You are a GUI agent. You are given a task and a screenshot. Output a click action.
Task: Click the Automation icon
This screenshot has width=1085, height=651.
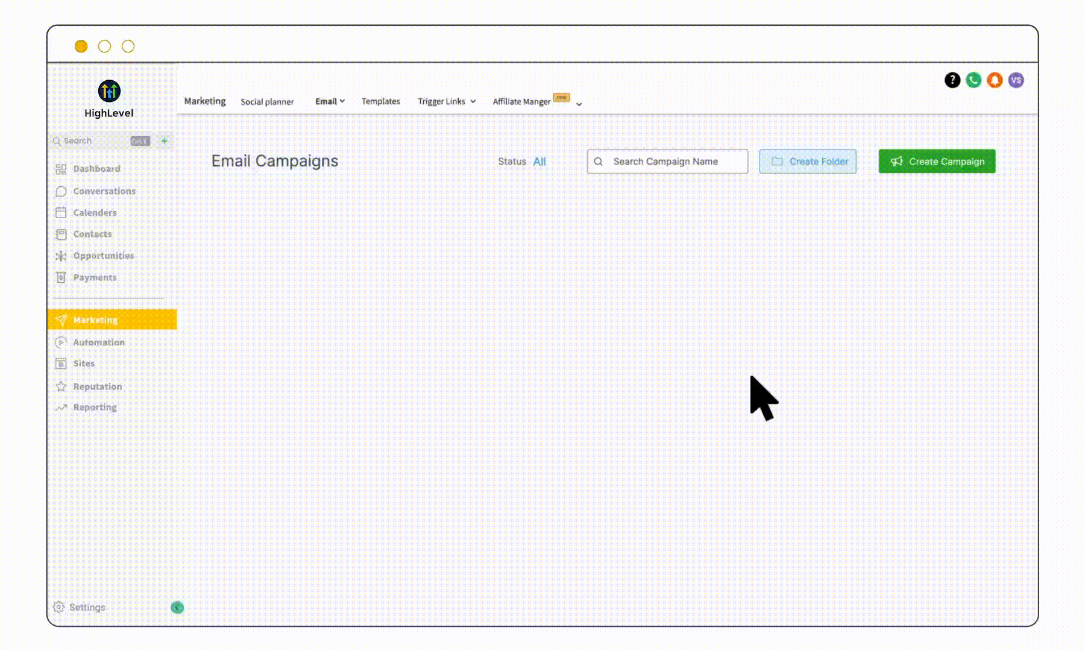click(x=61, y=342)
